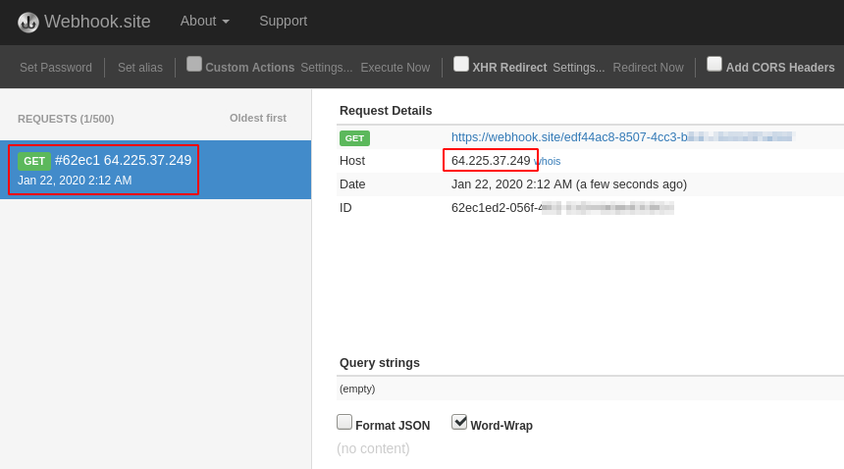Screen dimensions: 844x469
Task: Click the Query strings heading
Action: point(380,363)
